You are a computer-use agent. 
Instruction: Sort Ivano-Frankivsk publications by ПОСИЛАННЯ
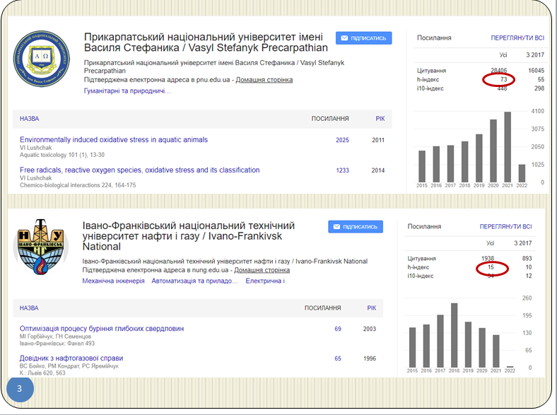tap(322, 308)
